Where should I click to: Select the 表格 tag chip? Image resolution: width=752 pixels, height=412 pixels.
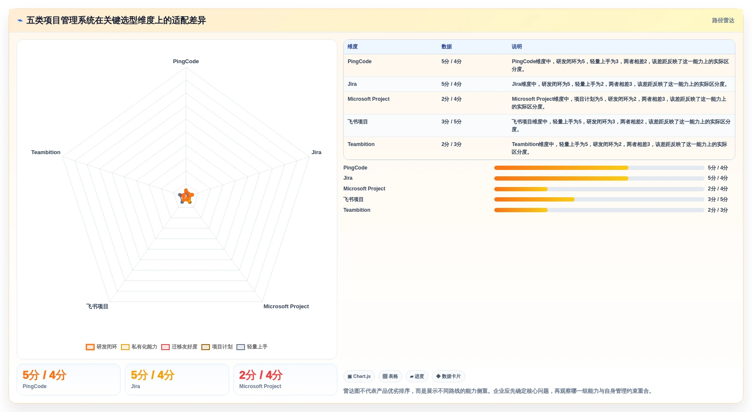coord(390,377)
